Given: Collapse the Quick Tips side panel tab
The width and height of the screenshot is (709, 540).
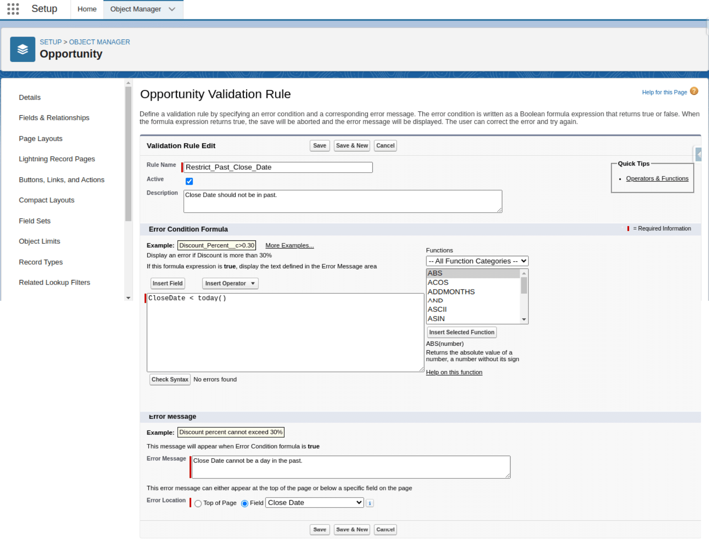Looking at the screenshot, I should (x=698, y=154).
